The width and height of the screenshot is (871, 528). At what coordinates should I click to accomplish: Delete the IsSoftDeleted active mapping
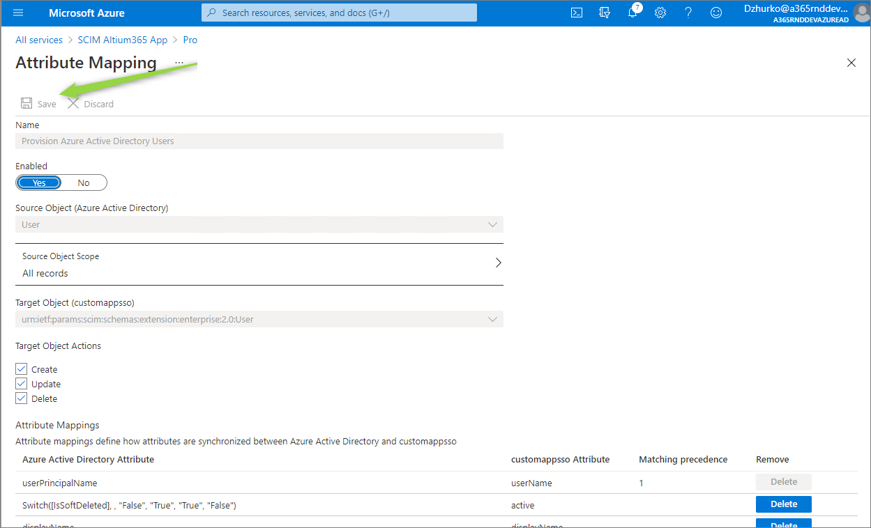[x=783, y=504]
